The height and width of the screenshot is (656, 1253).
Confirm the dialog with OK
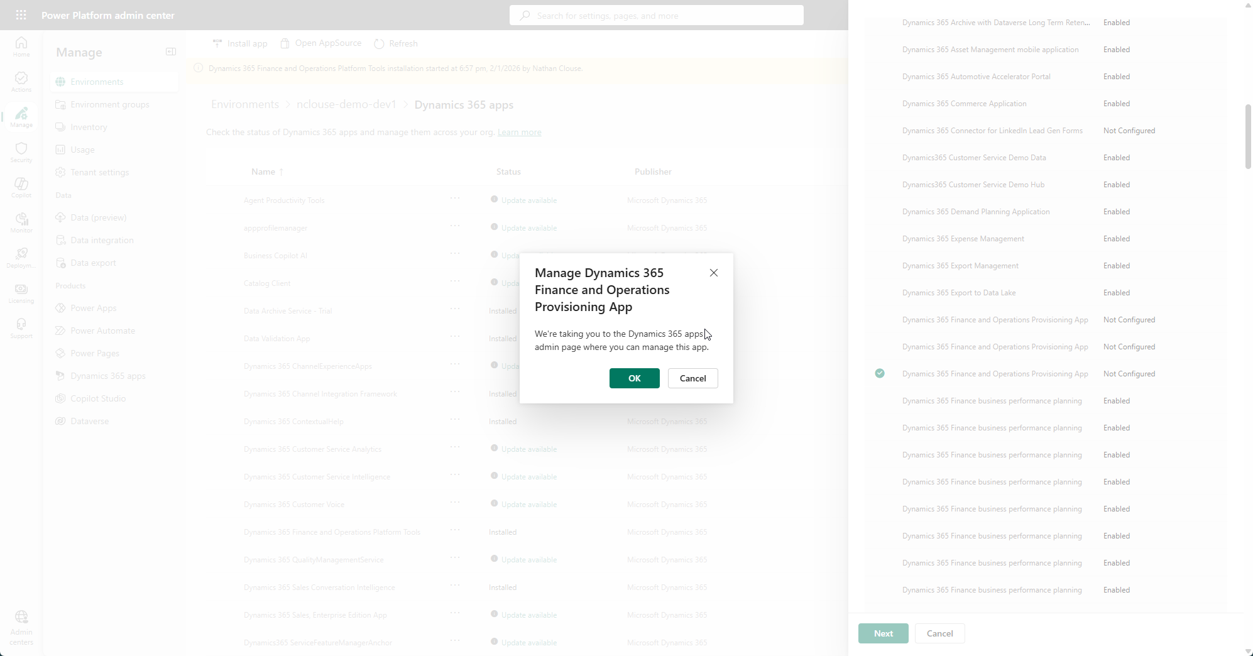(634, 378)
